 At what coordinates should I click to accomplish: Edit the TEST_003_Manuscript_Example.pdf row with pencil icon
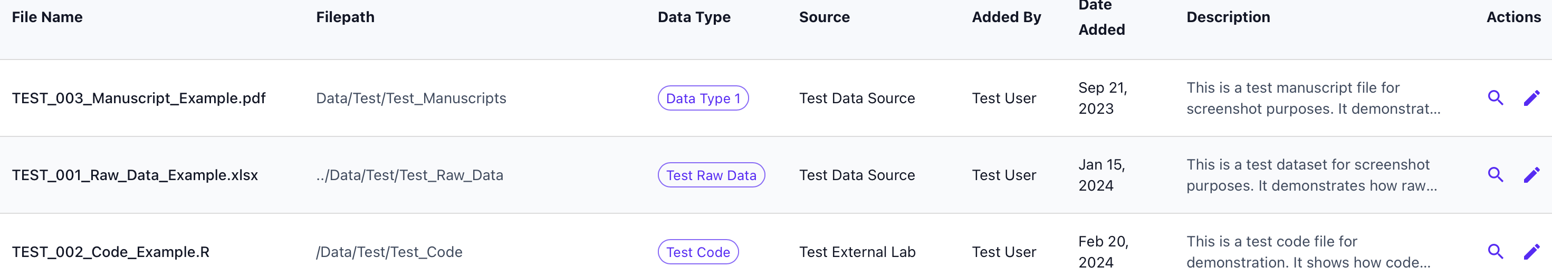tap(1531, 98)
